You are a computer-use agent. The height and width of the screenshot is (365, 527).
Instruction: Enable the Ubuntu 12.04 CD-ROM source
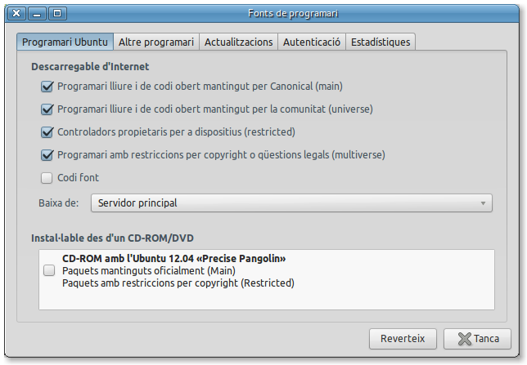pyautogui.click(x=49, y=271)
